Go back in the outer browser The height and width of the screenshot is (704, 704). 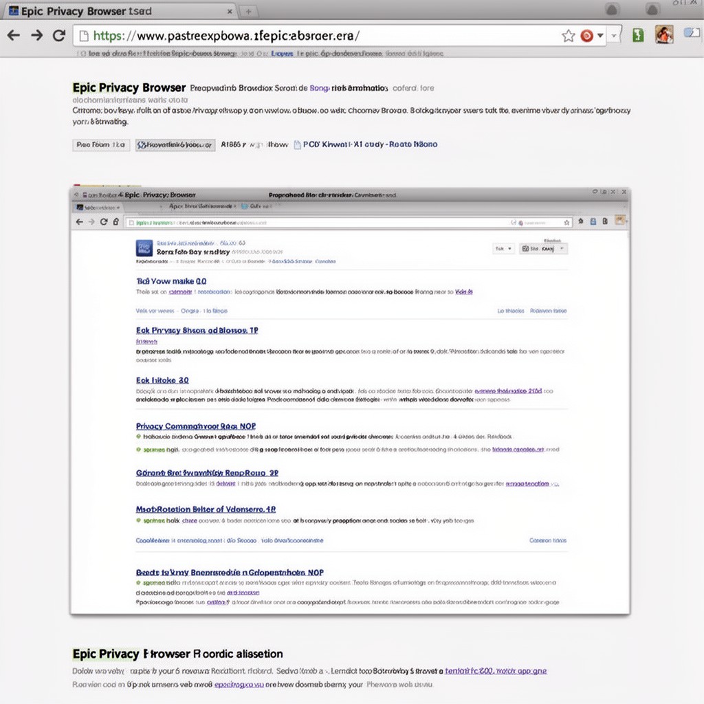(14, 35)
